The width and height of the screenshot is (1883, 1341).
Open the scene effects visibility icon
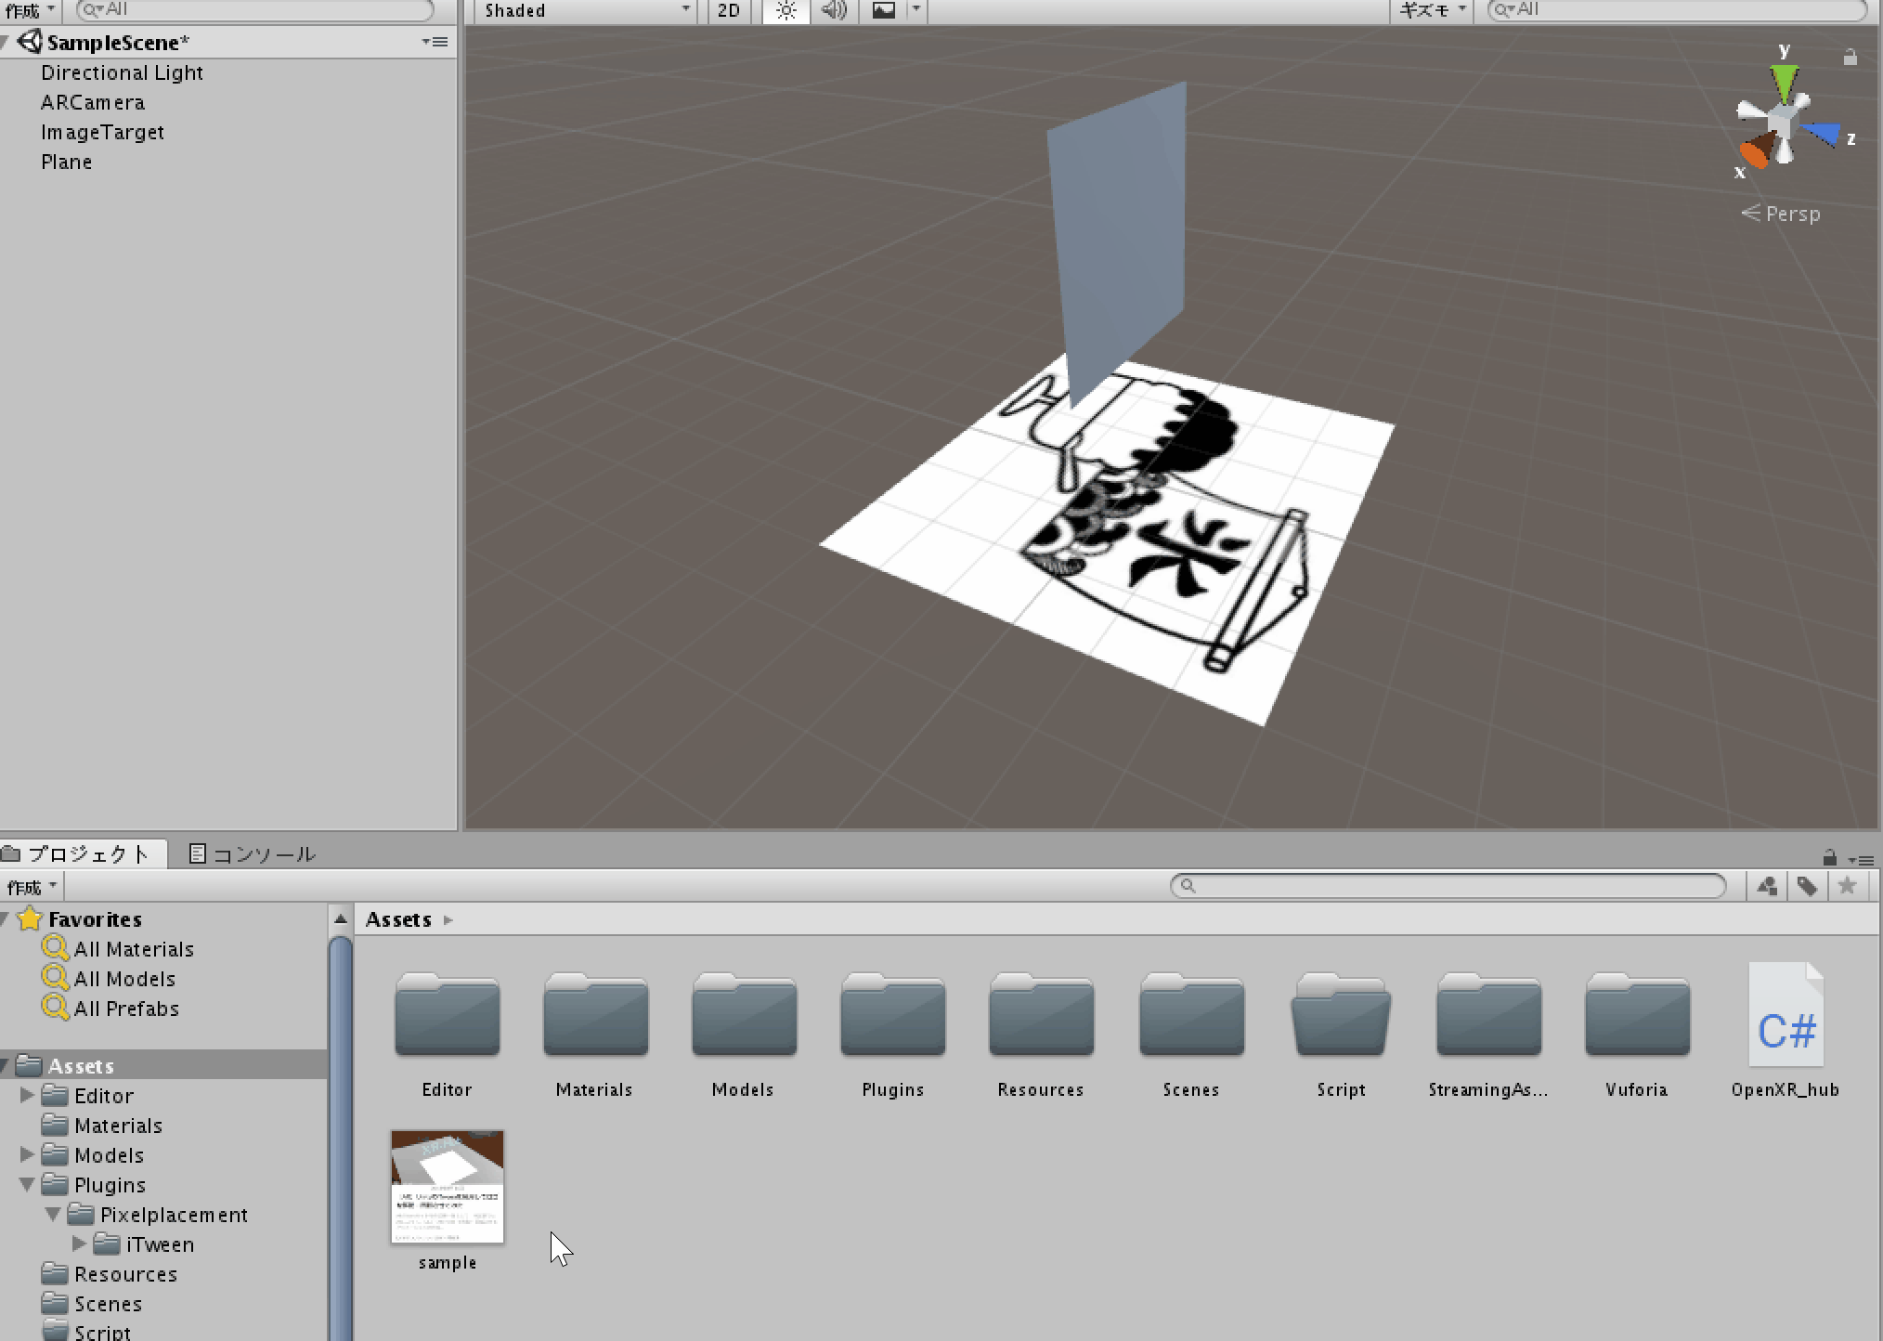pyautogui.click(x=884, y=11)
